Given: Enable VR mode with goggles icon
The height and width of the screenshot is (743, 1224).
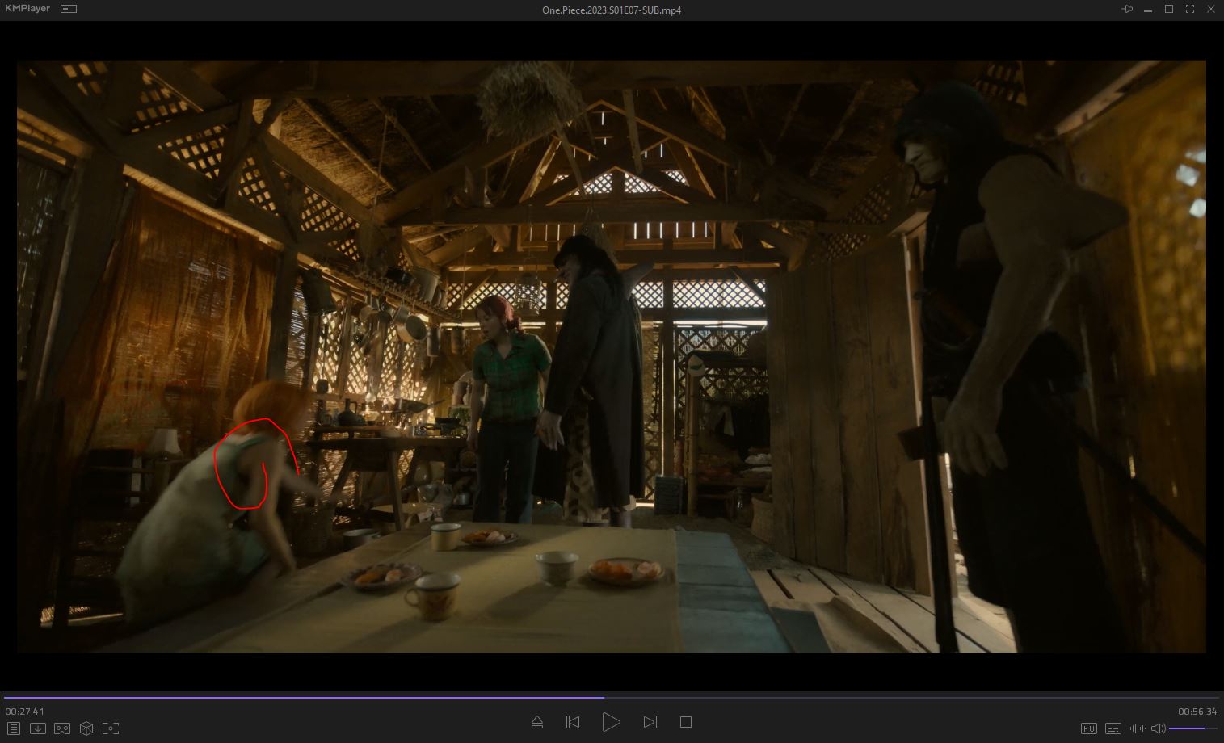Looking at the screenshot, I should [62, 728].
